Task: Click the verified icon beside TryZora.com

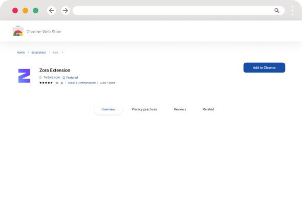Action: [x=40, y=78]
